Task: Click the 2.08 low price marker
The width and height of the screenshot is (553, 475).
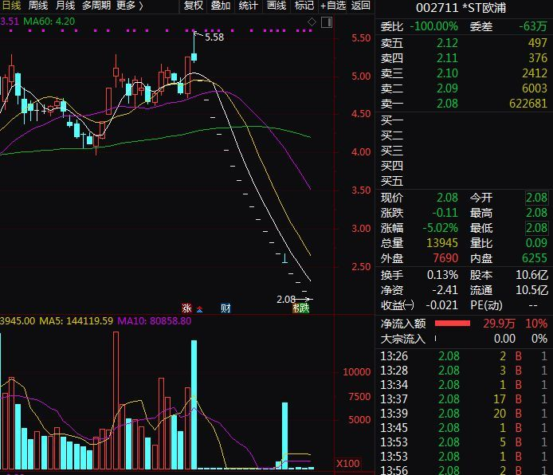Action: coord(286,300)
